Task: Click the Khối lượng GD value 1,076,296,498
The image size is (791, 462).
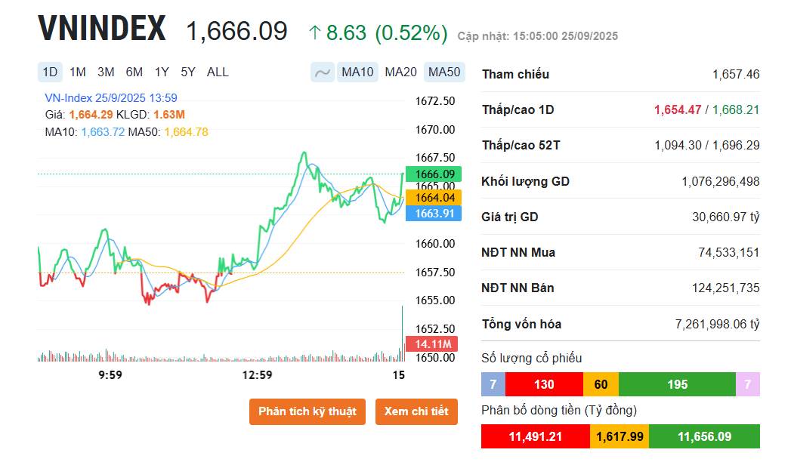Action: pyautogui.click(x=721, y=181)
